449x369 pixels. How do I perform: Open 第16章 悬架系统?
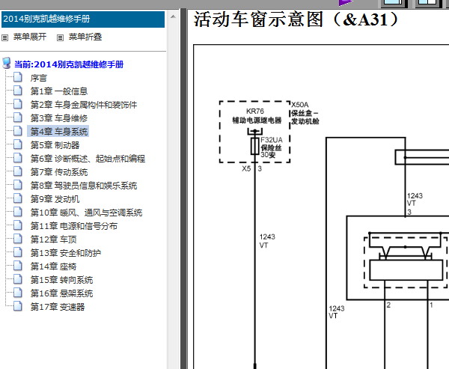click(x=61, y=293)
